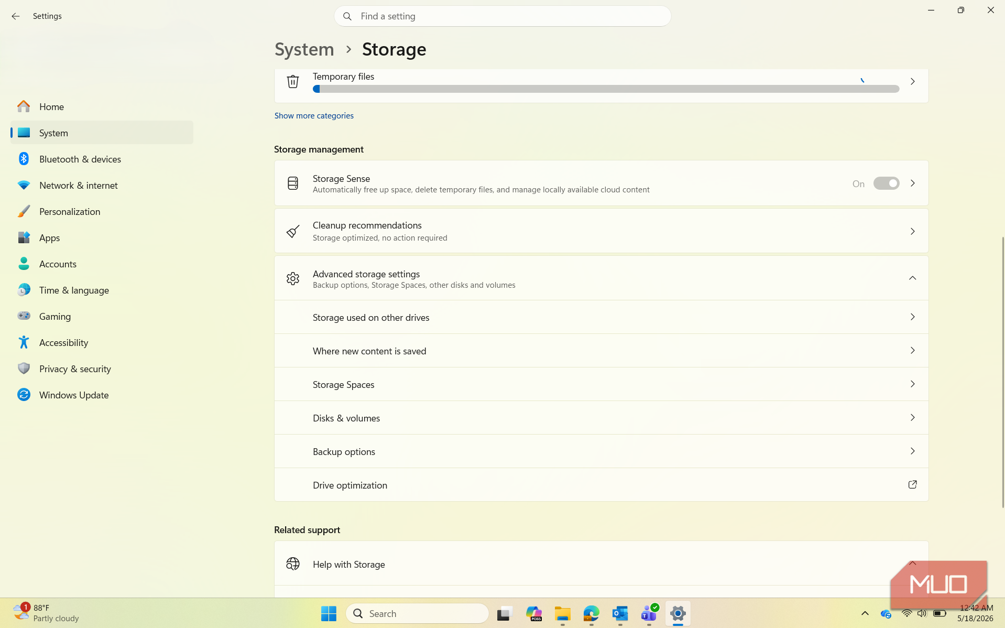Open Temporary files chevron arrow

[912, 82]
